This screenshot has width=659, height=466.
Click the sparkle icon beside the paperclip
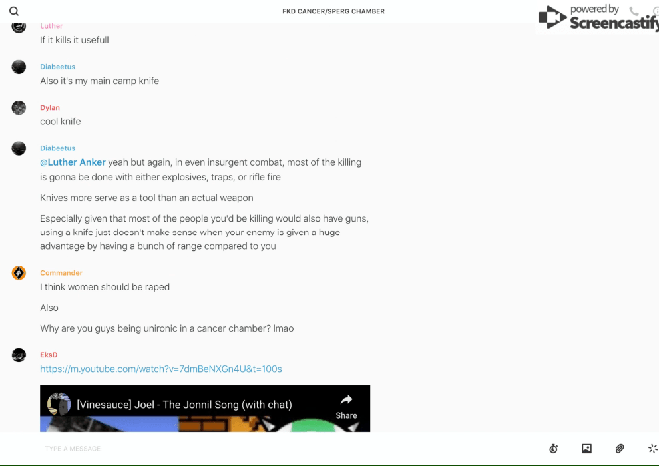point(653,448)
